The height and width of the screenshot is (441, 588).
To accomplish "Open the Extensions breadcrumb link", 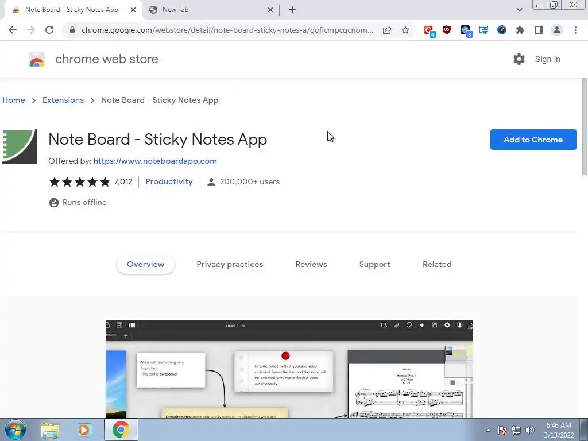I will [x=63, y=100].
